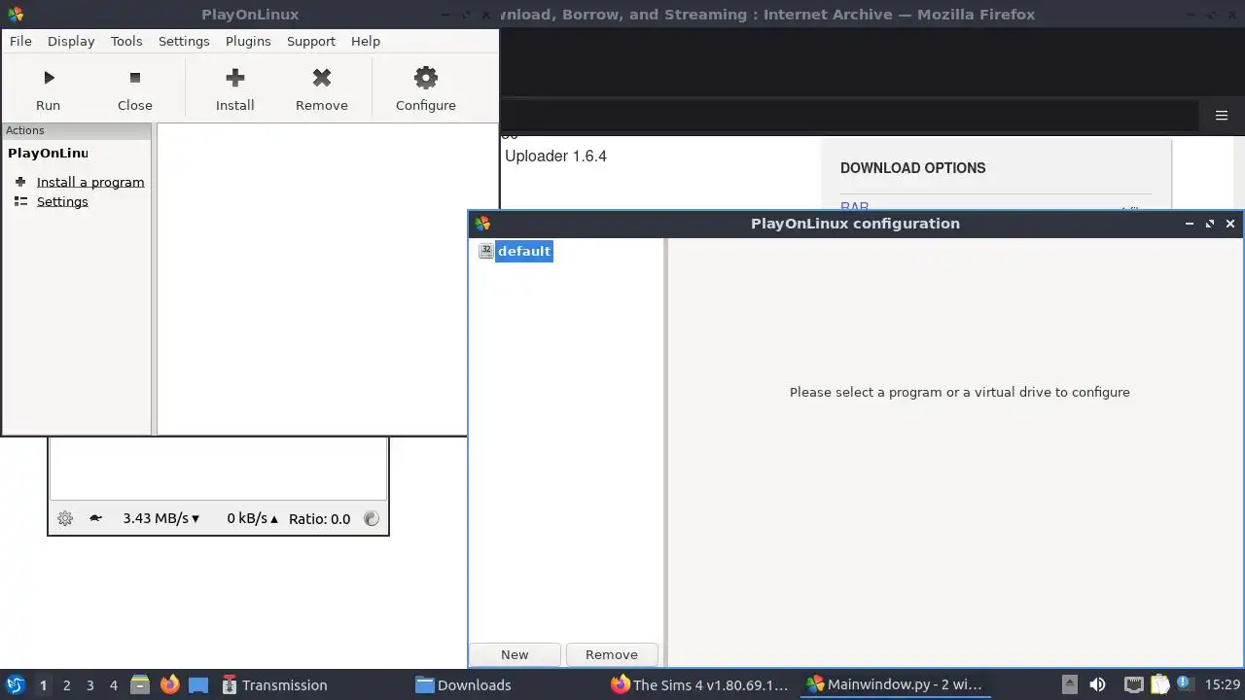
Task: Click plus icon beside 'Install a program'
Action: (20, 182)
